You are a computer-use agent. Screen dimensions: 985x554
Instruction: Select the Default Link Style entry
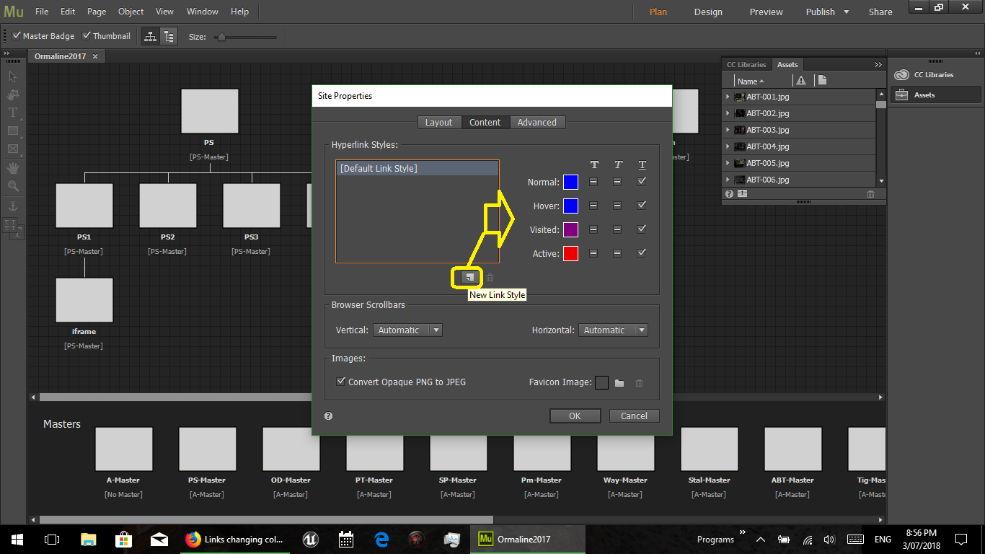418,169
